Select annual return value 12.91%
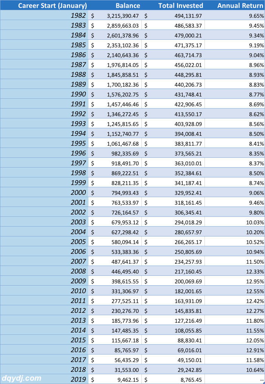This screenshot has height=384, width=265. 235,350
